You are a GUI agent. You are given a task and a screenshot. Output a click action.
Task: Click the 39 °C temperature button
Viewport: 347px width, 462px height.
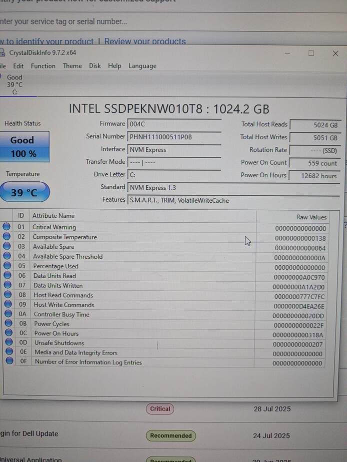point(24,193)
